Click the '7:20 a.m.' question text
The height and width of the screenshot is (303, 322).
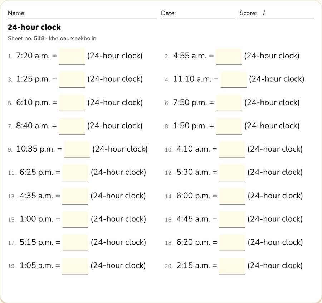point(33,56)
